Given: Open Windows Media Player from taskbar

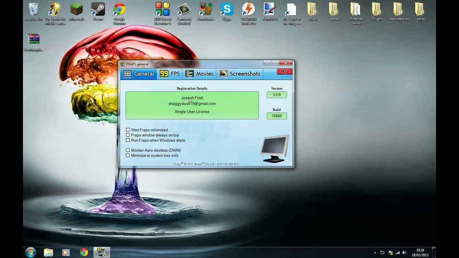Looking at the screenshot, I should (66, 253).
